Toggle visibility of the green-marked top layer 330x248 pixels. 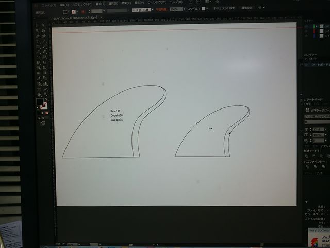306,26
